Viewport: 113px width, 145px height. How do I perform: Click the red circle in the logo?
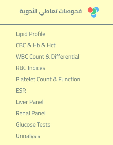(x=90, y=10)
